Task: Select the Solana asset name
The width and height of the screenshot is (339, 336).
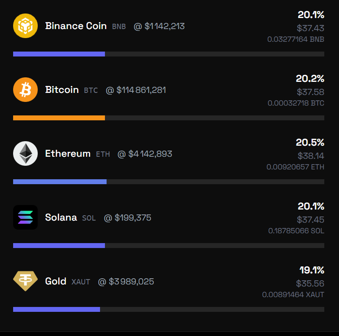Action: coord(61,217)
